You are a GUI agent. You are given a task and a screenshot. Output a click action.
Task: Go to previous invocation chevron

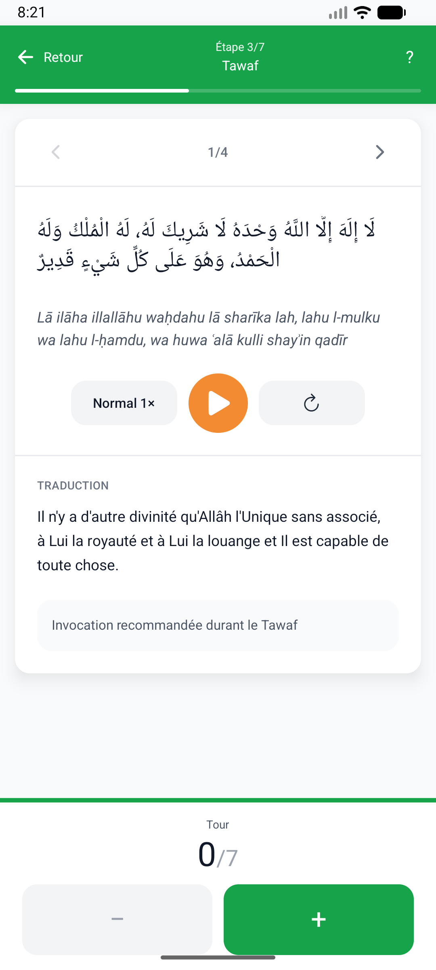[56, 152]
